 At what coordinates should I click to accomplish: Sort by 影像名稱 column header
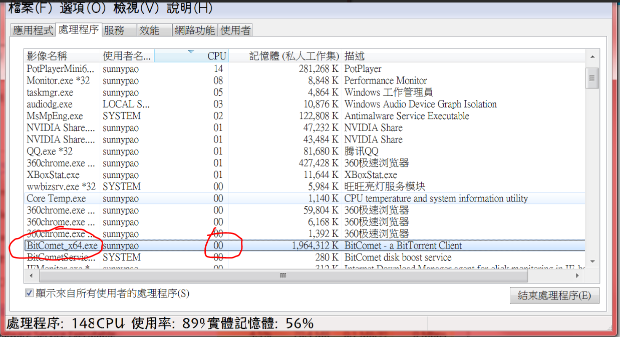point(63,56)
